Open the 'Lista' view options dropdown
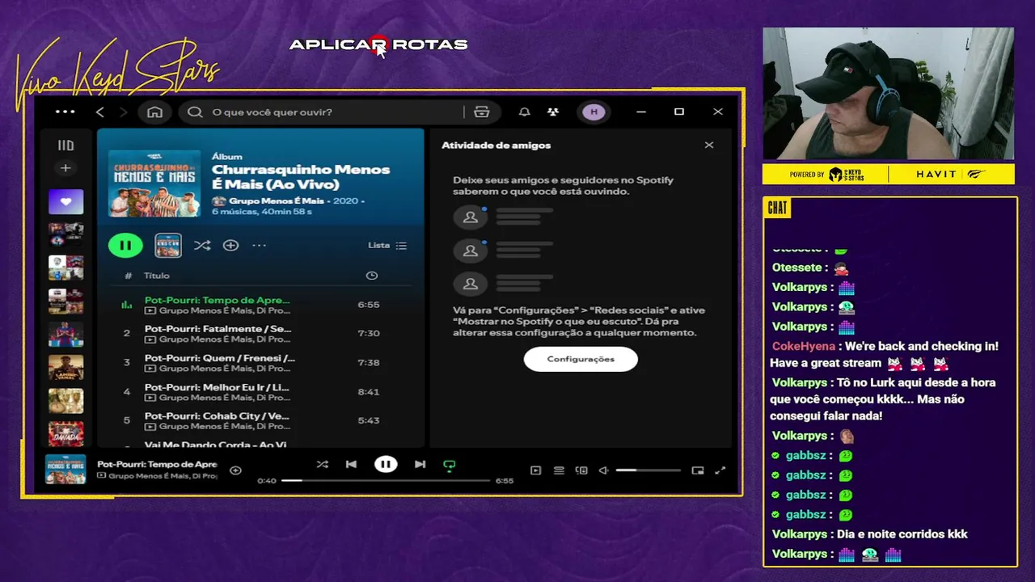The width and height of the screenshot is (1035, 582). [387, 245]
